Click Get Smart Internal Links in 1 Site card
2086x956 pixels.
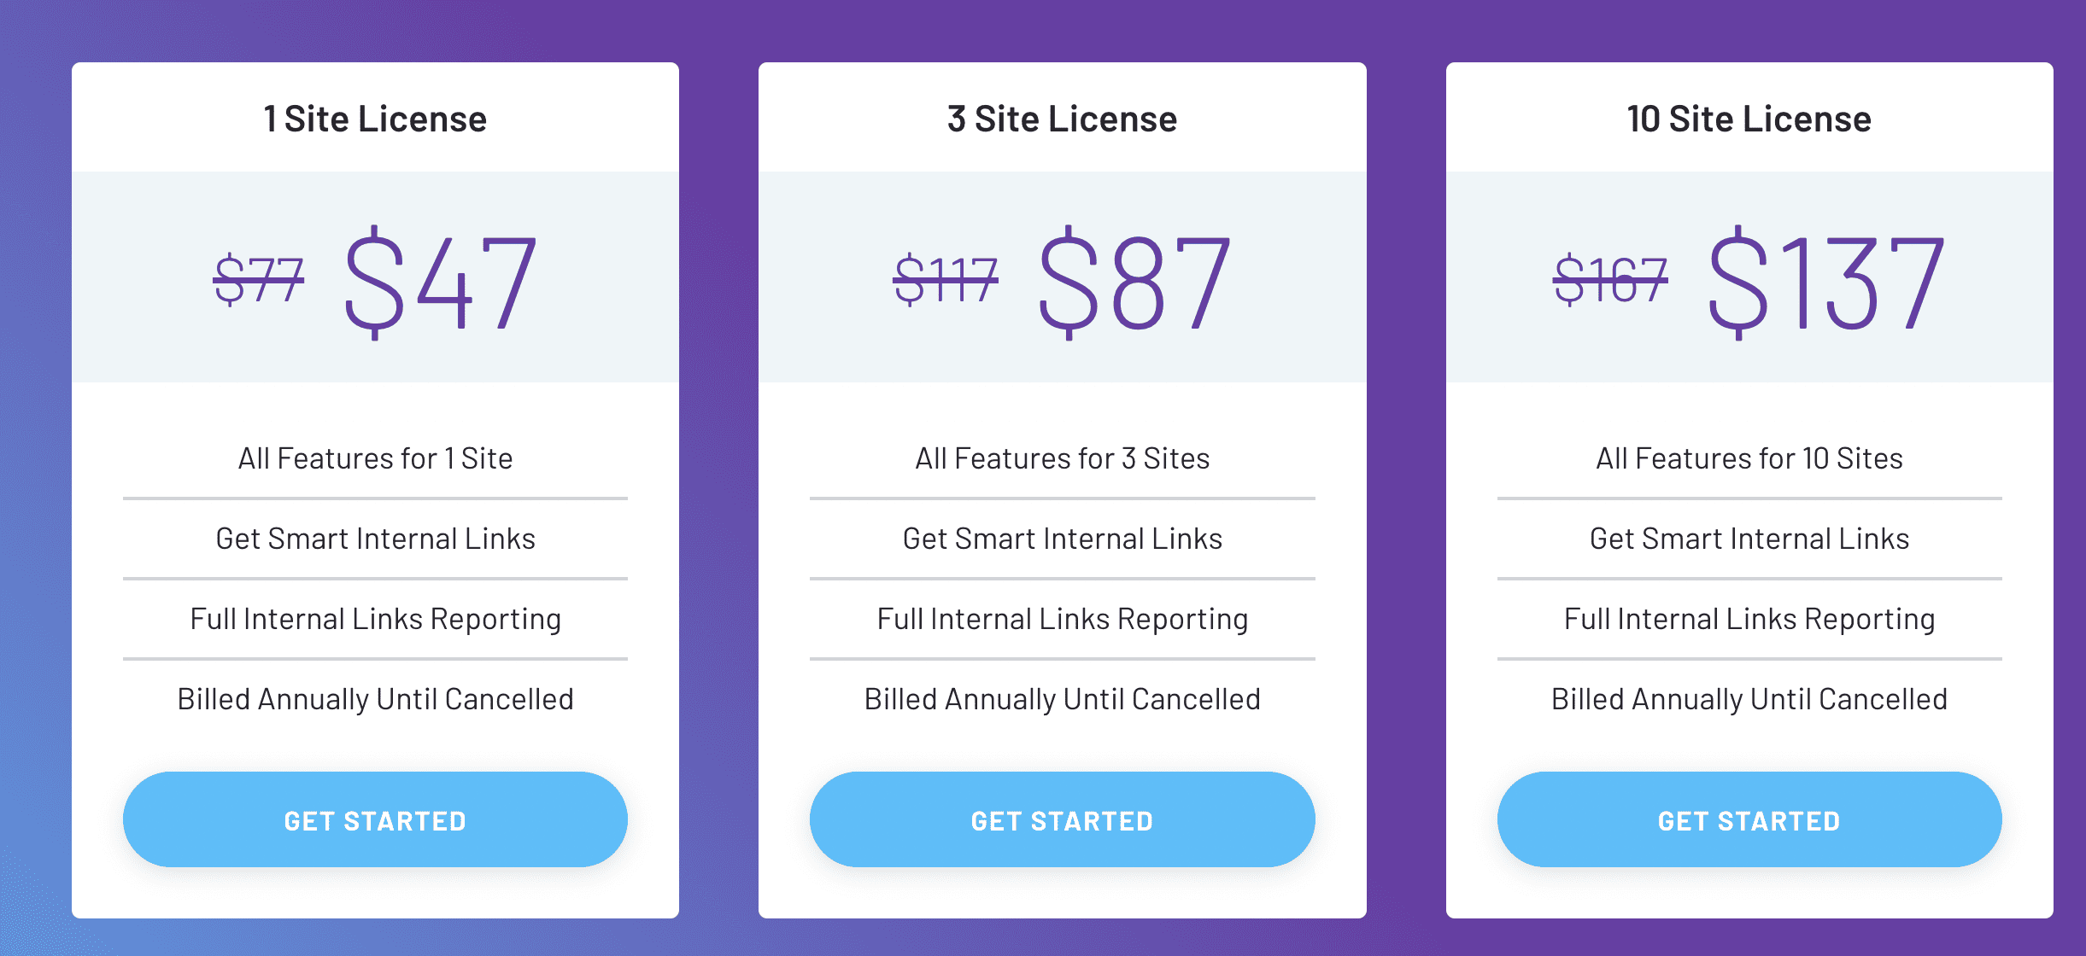[x=375, y=539]
